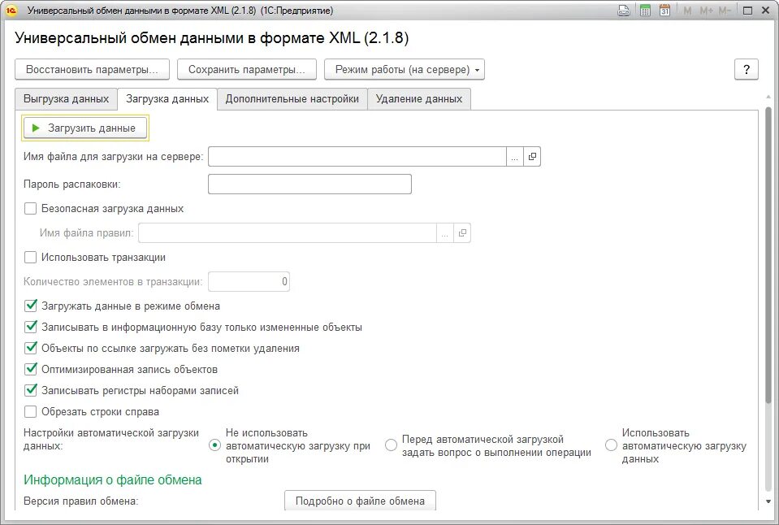Browse for rules file (ellipsis button)
This screenshot has height=525, width=779.
[444, 232]
